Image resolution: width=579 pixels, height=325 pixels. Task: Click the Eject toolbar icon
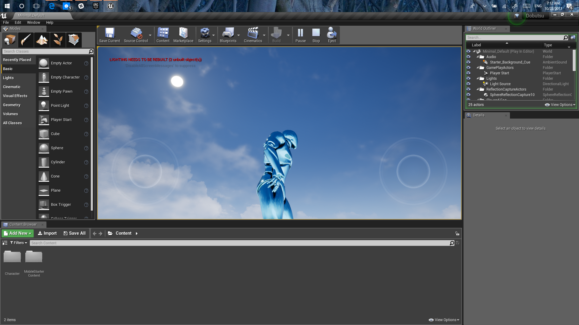tap(332, 35)
